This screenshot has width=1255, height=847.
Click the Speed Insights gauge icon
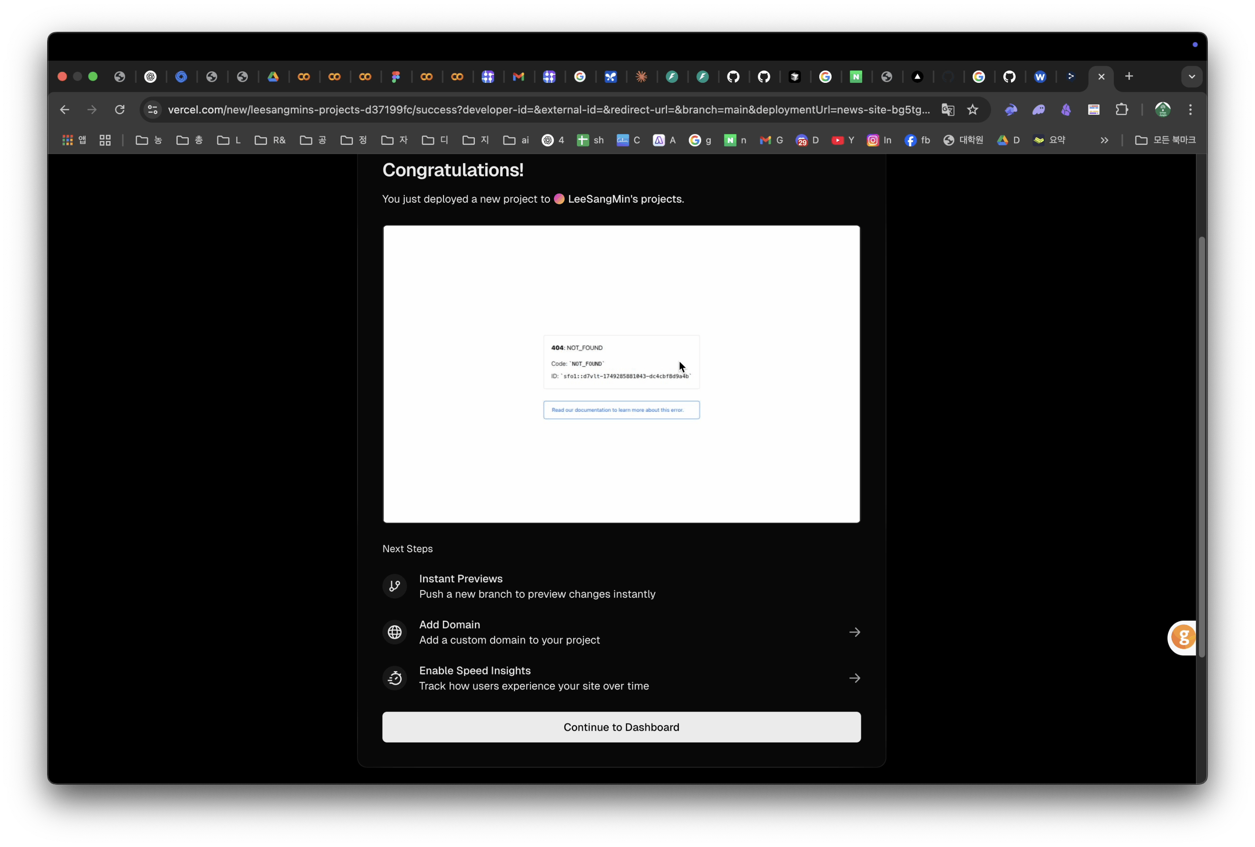pyautogui.click(x=395, y=678)
